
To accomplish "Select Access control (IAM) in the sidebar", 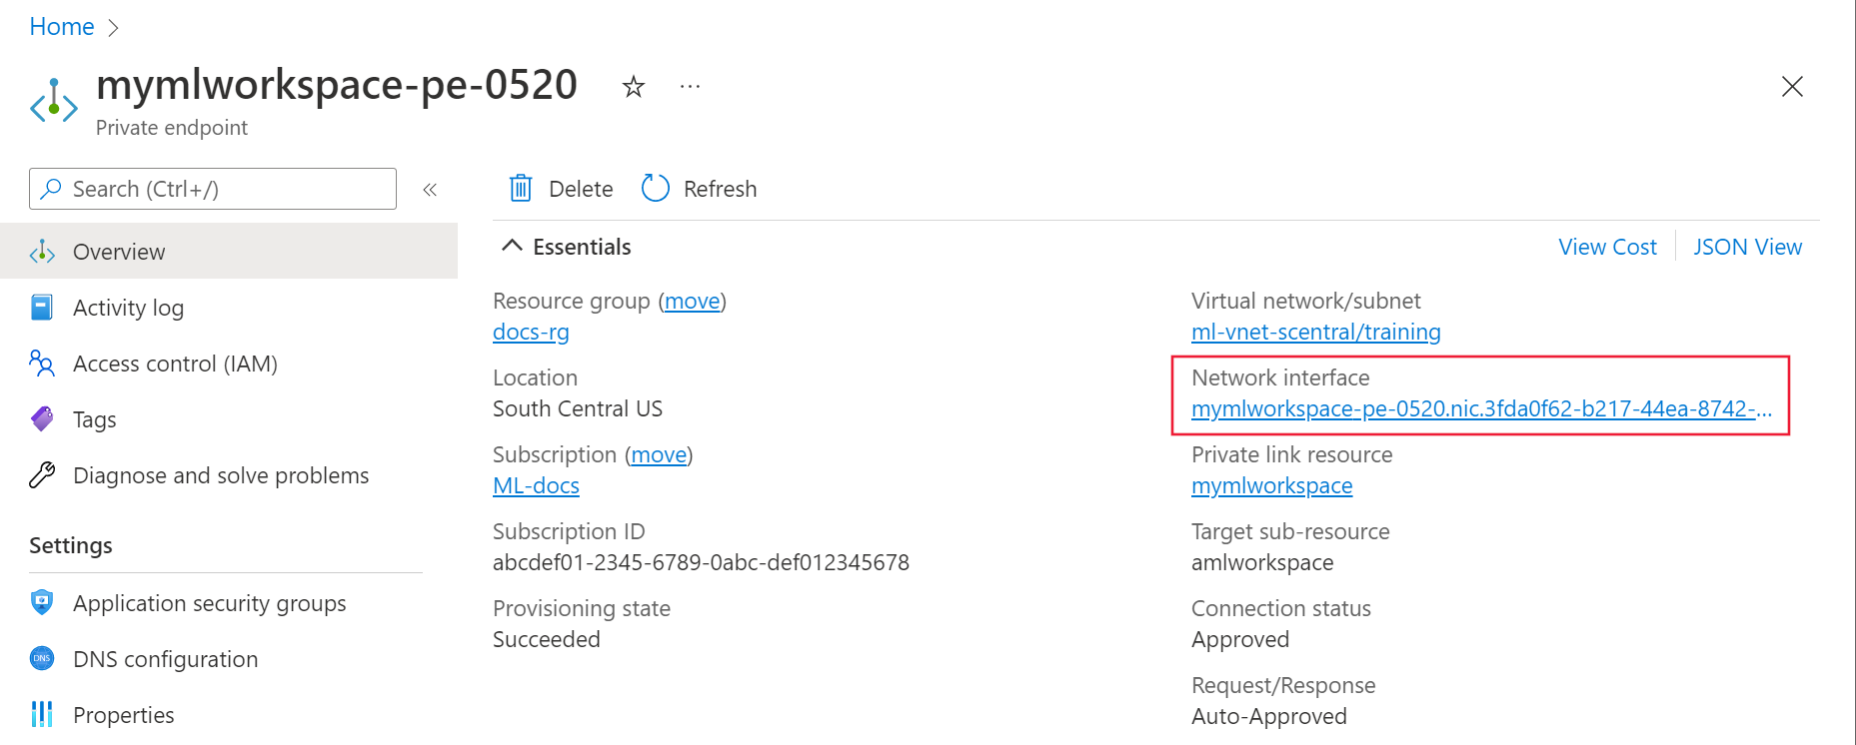I will tap(175, 364).
